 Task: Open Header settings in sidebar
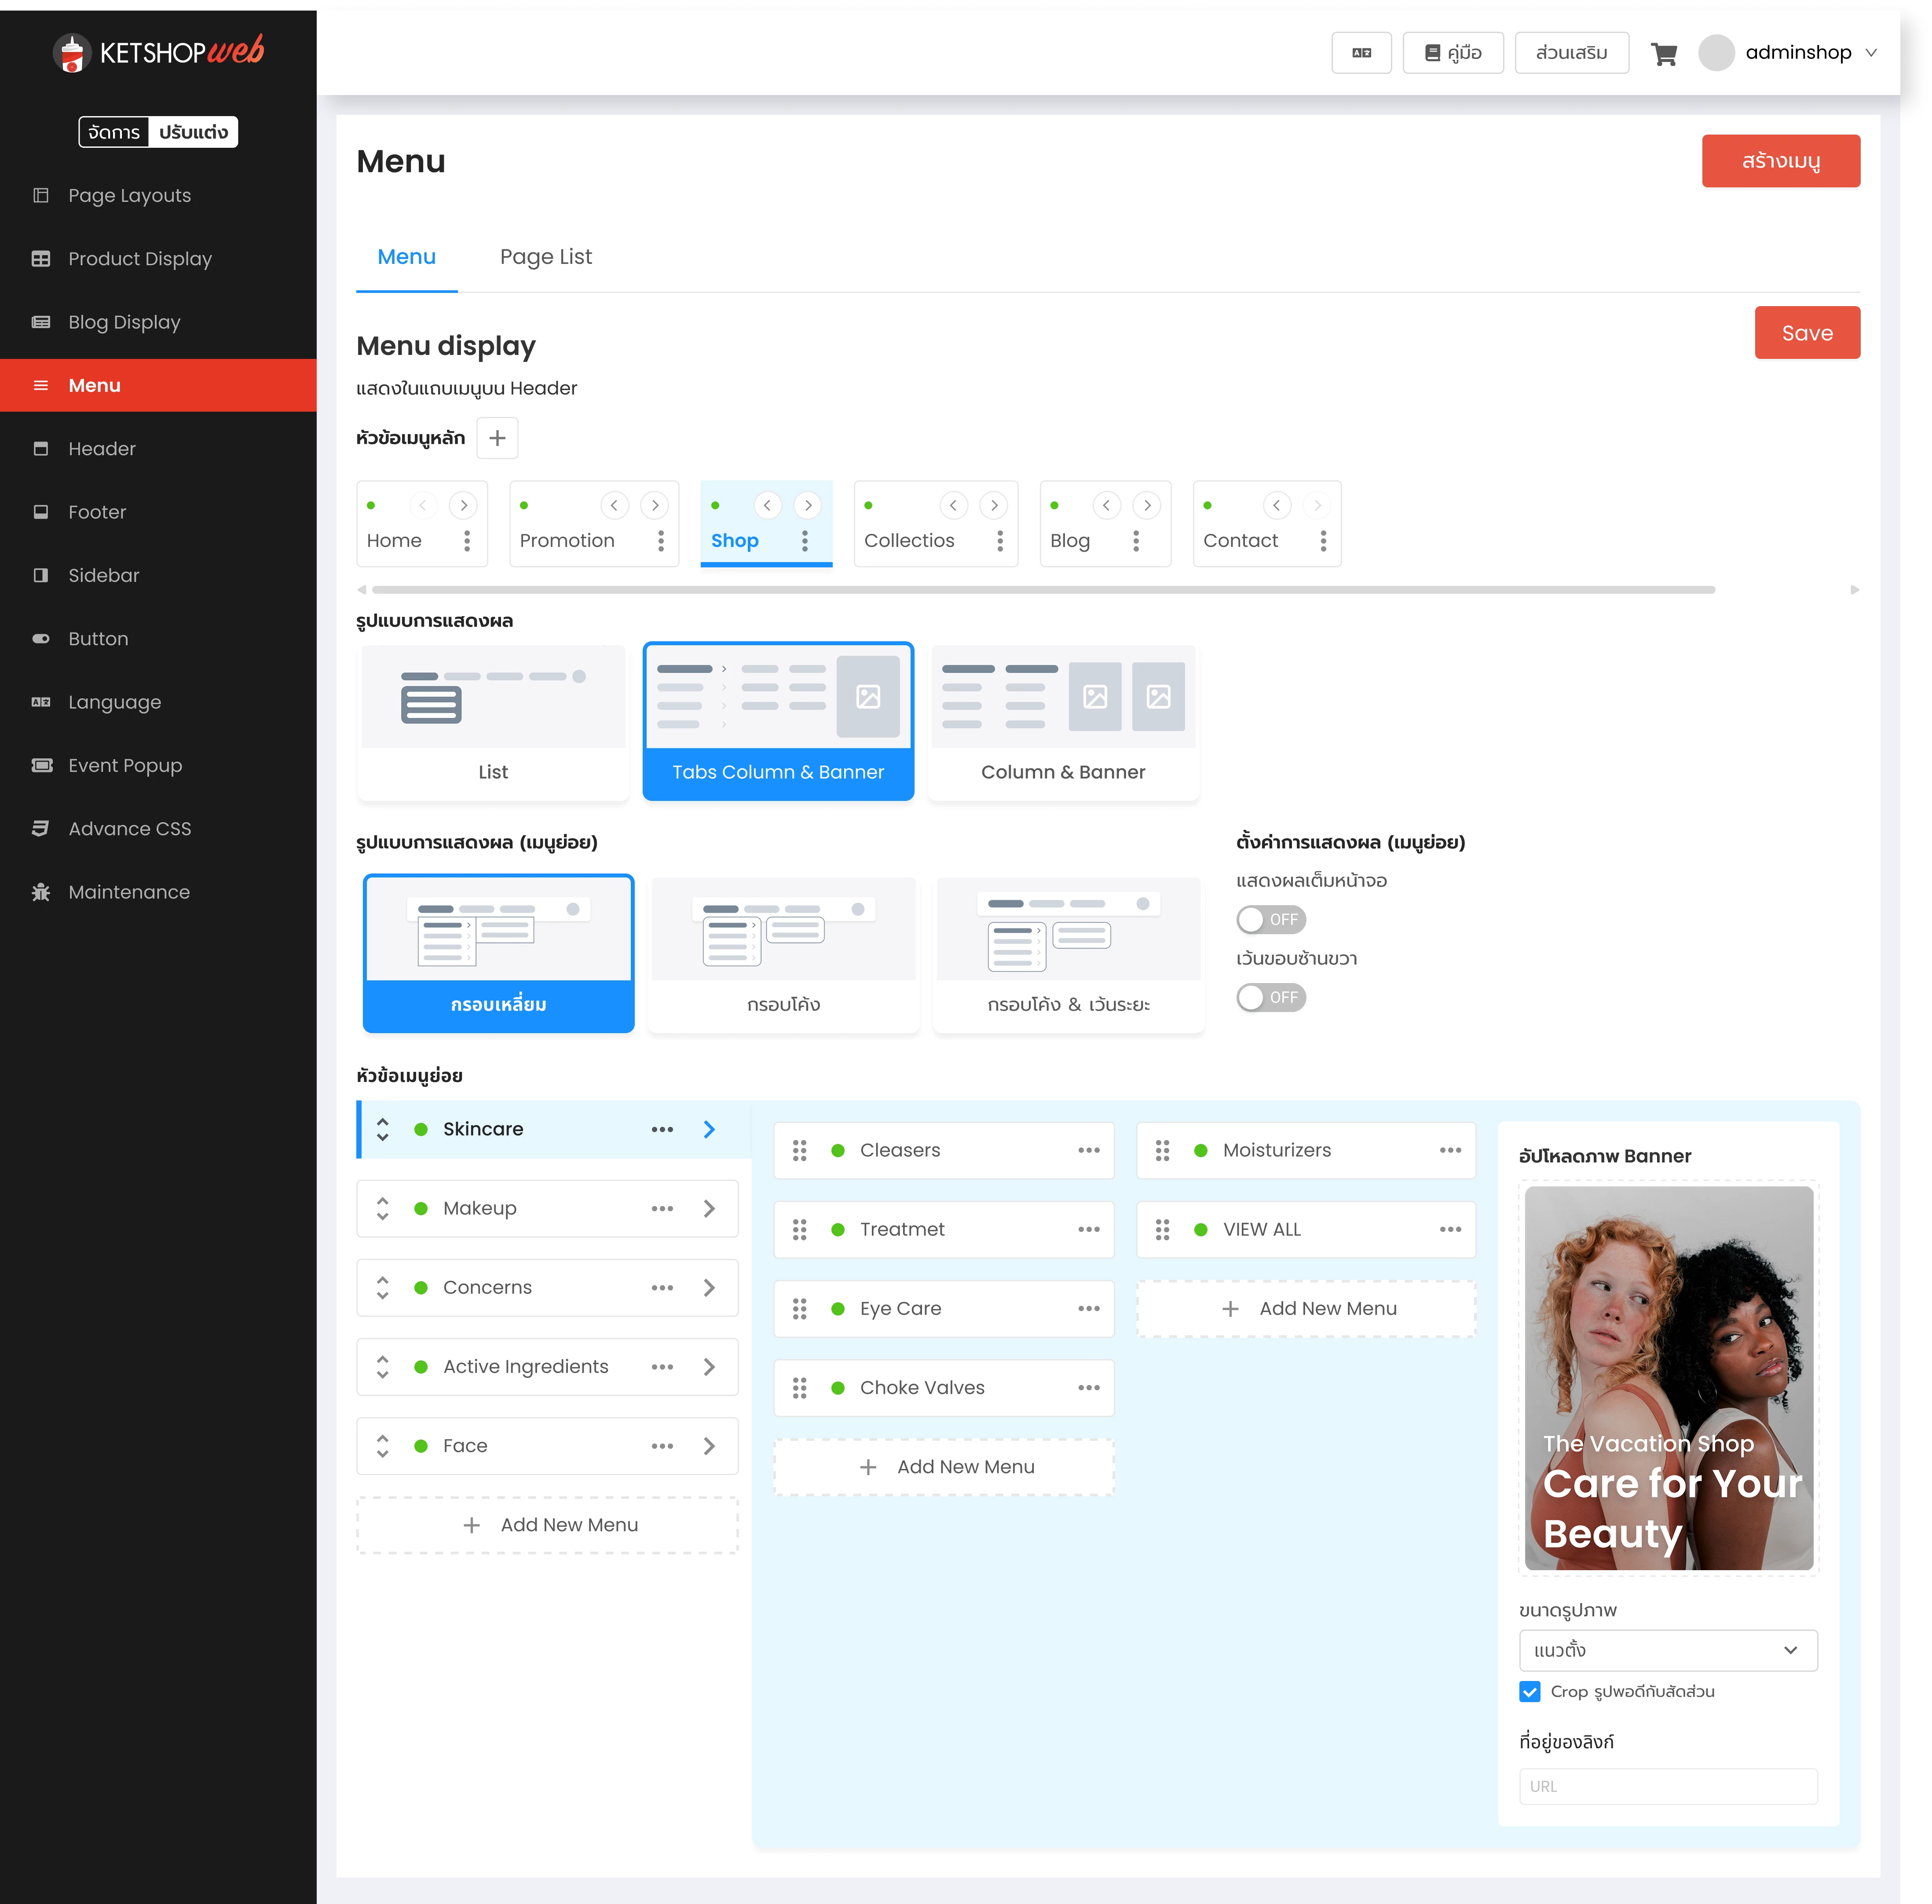tap(101, 449)
